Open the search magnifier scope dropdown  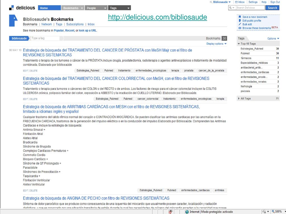(x=232, y=8)
